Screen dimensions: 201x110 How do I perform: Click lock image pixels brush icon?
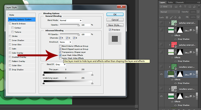point(171,17)
